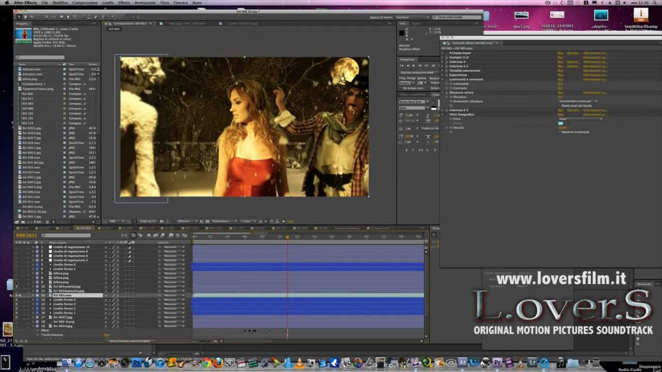Select the Livello forma 1 layer name
The height and width of the screenshot is (372, 662).
point(64,313)
